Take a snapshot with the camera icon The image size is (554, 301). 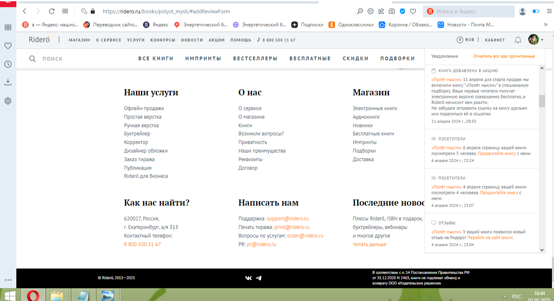coord(392,11)
